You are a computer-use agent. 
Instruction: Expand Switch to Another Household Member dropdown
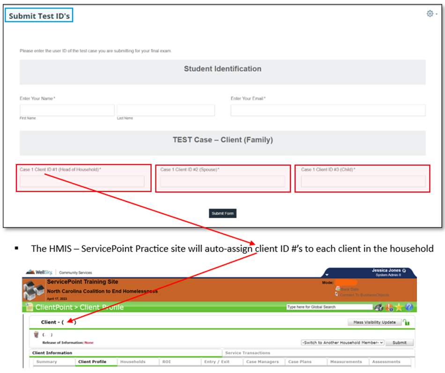click(x=342, y=343)
